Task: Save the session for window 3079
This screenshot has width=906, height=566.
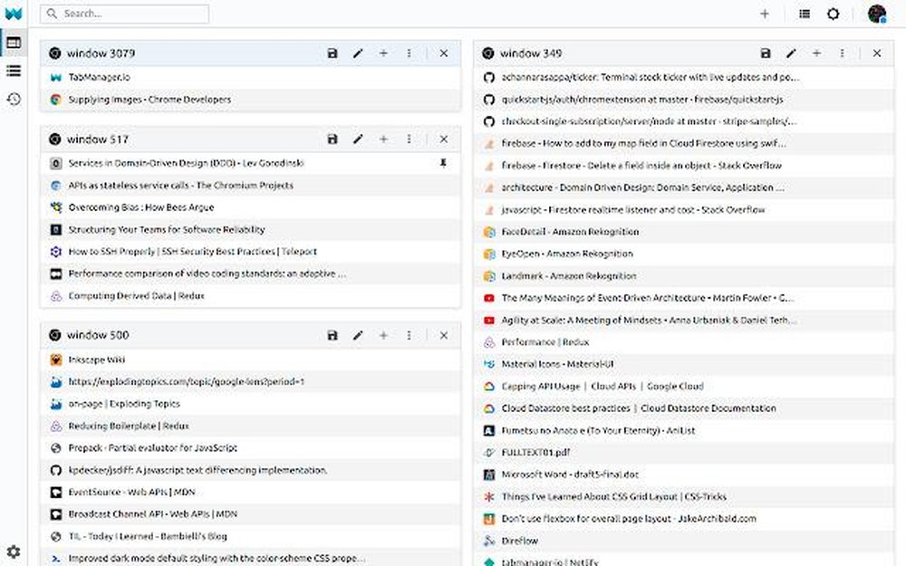Action: click(x=333, y=53)
